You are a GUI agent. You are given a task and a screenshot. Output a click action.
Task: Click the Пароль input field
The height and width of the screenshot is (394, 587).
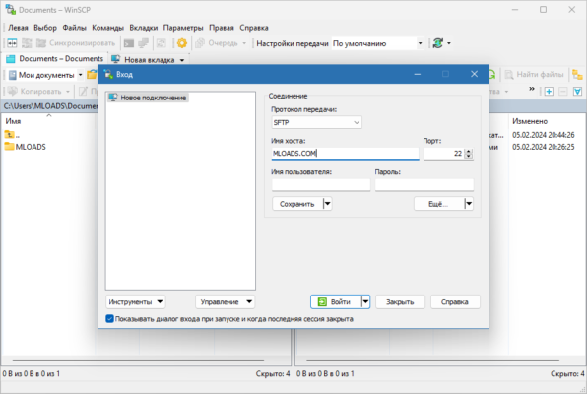pos(424,184)
